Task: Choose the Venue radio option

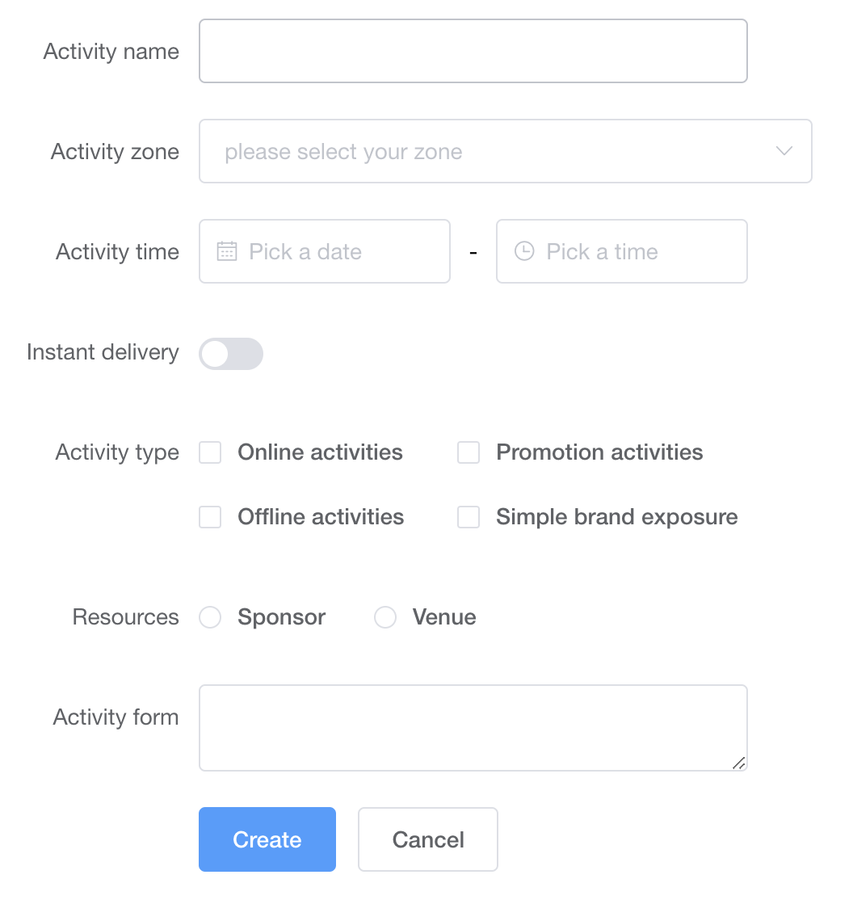Action: pyautogui.click(x=385, y=617)
